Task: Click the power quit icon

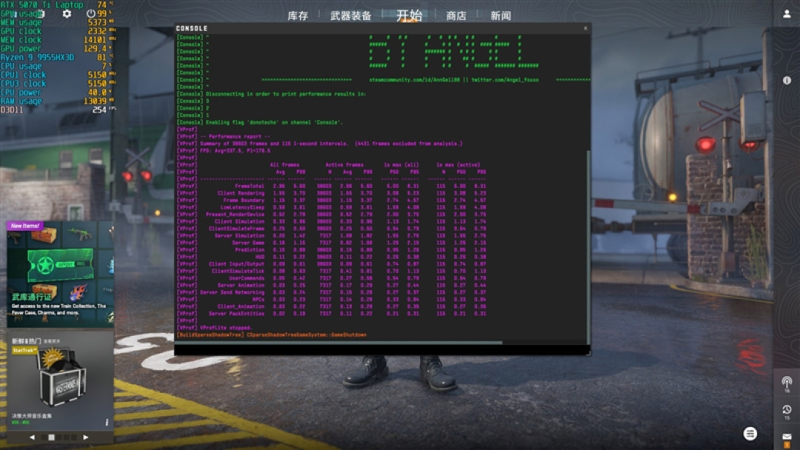Action: (x=90, y=14)
